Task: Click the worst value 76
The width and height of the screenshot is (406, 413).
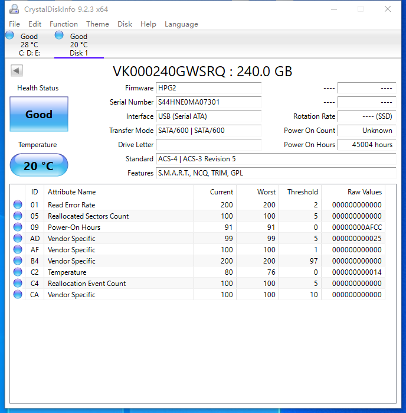Action: point(271,272)
